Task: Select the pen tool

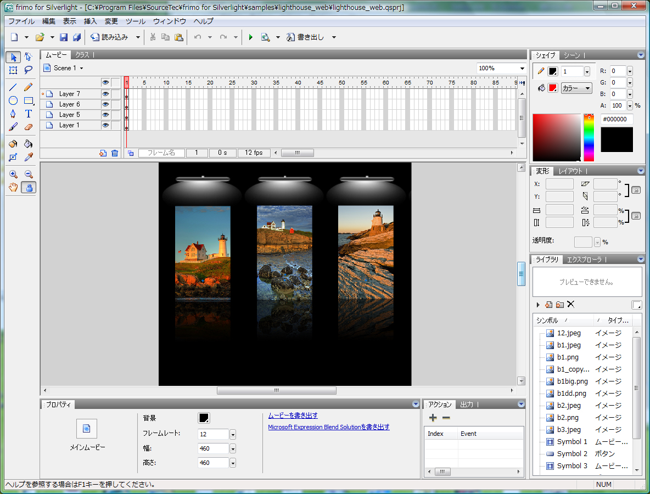Action: tap(13, 114)
